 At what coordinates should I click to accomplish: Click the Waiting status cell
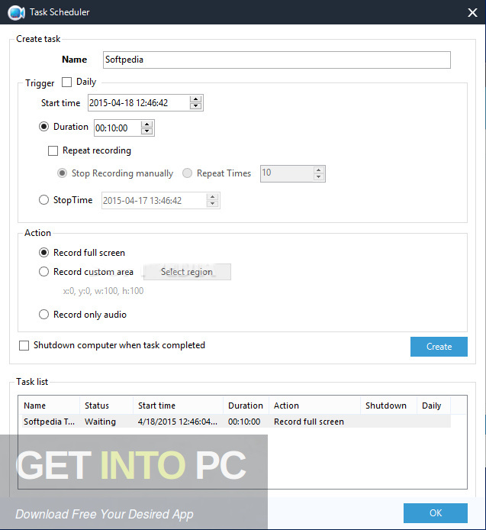(100, 422)
